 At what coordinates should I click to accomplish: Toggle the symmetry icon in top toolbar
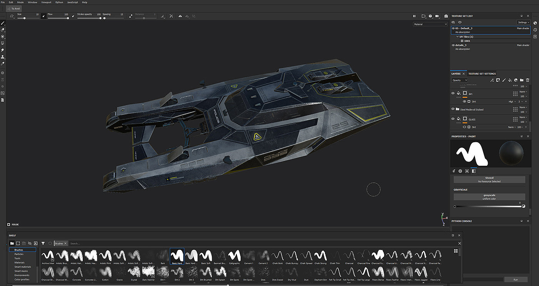(x=180, y=16)
